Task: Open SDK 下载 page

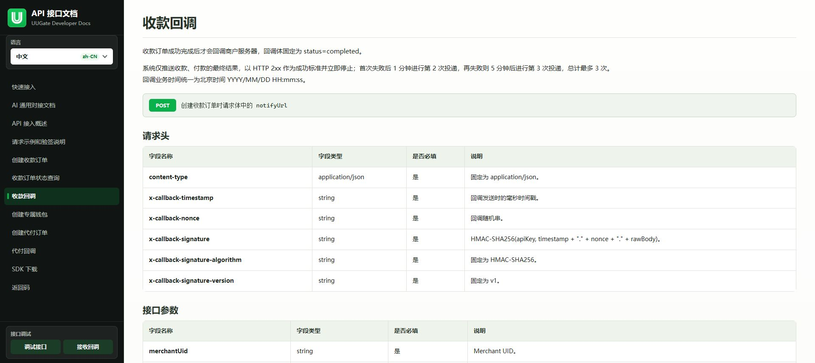Action: 62,269
